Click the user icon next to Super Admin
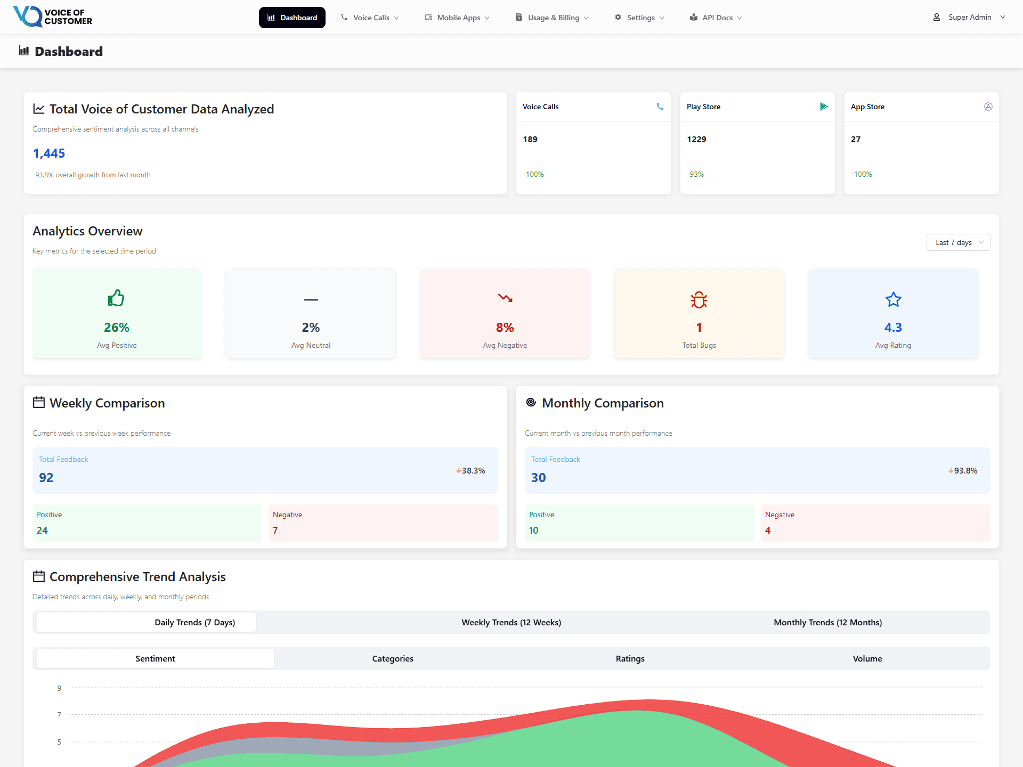 click(x=936, y=17)
